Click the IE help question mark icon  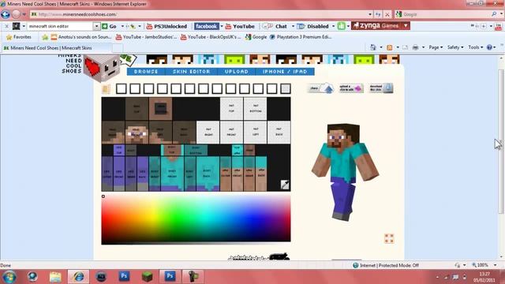[x=489, y=47]
